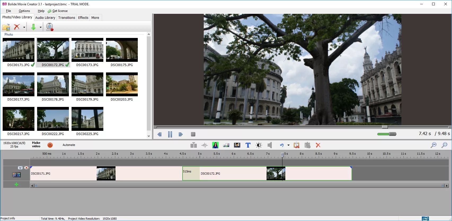Pause the preview playback

click(170, 134)
